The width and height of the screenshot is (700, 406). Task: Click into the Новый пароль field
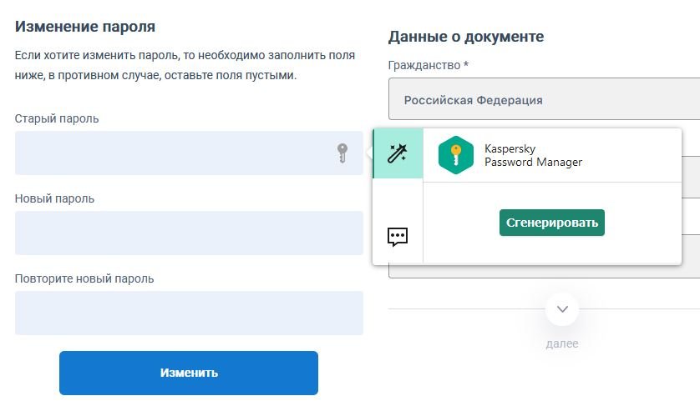pos(189,233)
